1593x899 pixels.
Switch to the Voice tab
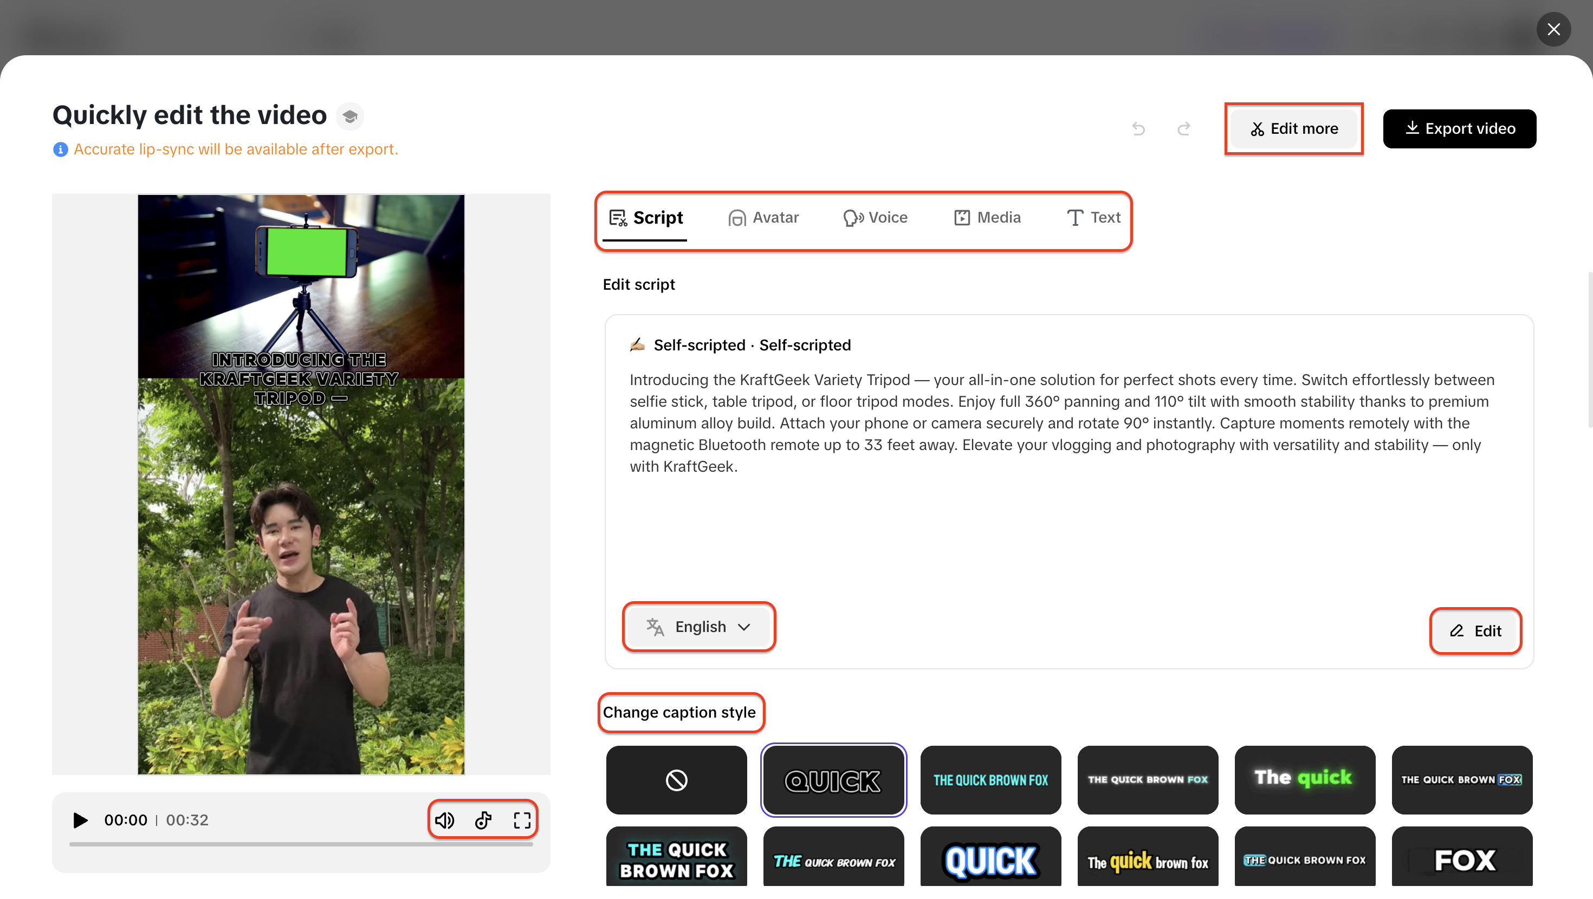tap(875, 218)
